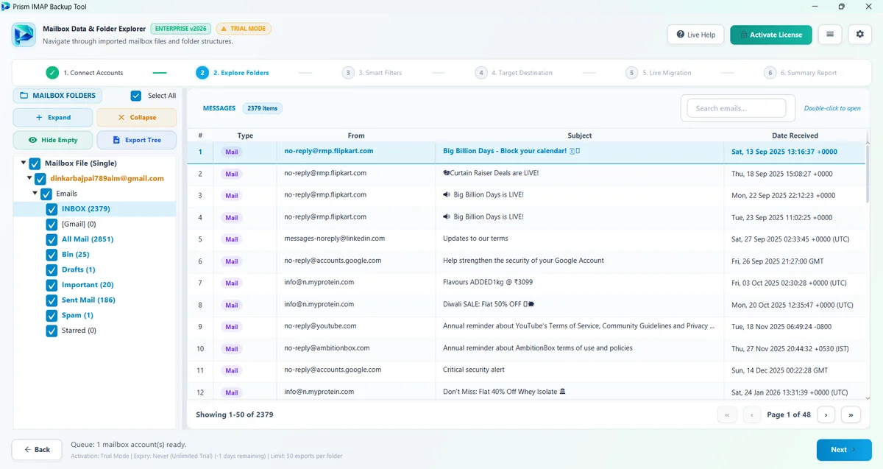Select the Curtain Raiser Deals are LIVE email
Screen dimensions: 883x469
(525, 174)
